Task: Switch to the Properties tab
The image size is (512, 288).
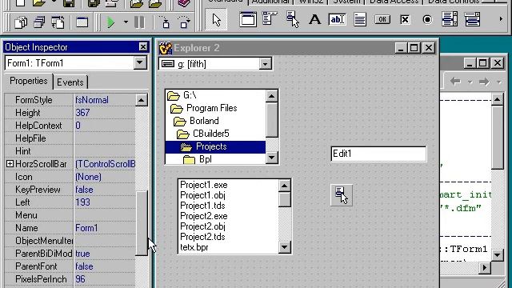Action: 29,81
